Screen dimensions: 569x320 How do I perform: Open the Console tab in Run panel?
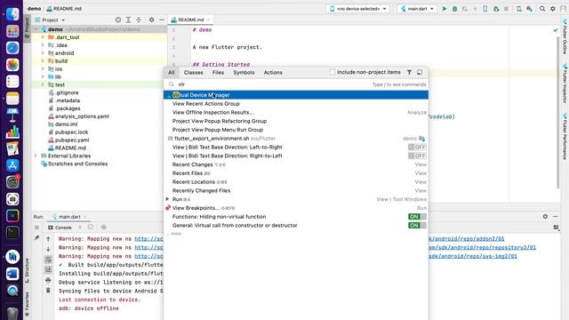pyautogui.click(x=60, y=228)
